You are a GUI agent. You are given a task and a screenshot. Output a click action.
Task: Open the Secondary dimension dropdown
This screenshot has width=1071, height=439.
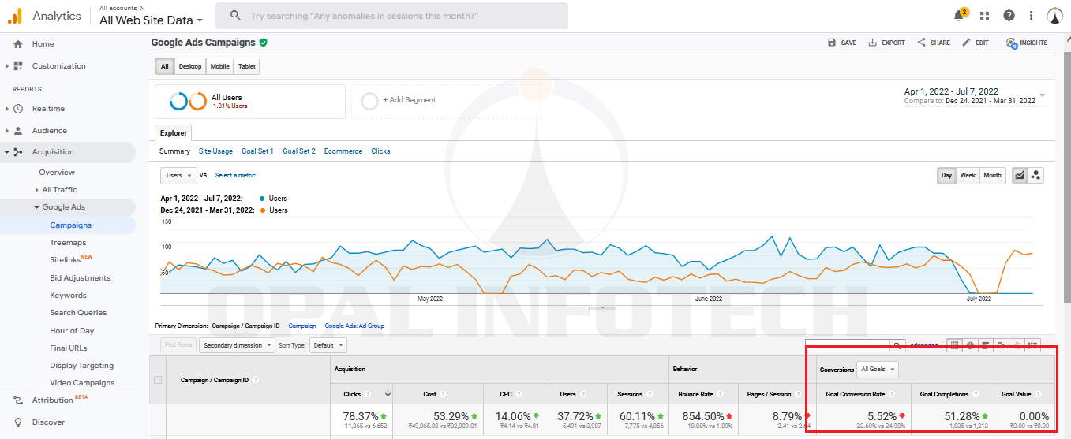point(237,345)
